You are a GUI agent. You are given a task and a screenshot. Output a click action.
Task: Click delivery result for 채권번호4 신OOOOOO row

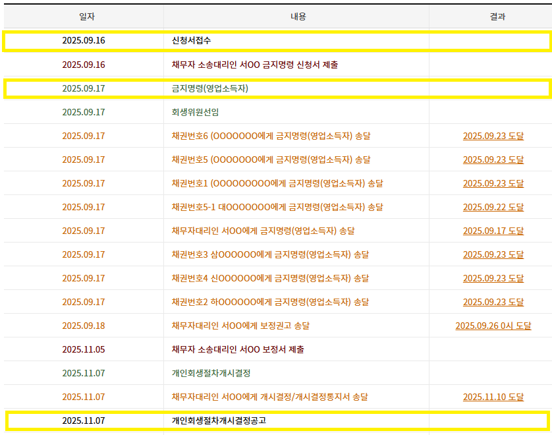[x=493, y=278]
